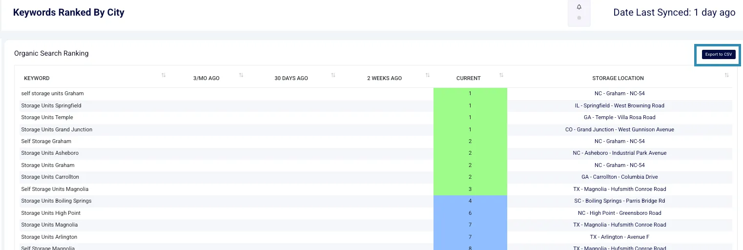Click 'Date Last Synced: 1 day ago' text
The width and height of the screenshot is (743, 250).
pos(674,13)
